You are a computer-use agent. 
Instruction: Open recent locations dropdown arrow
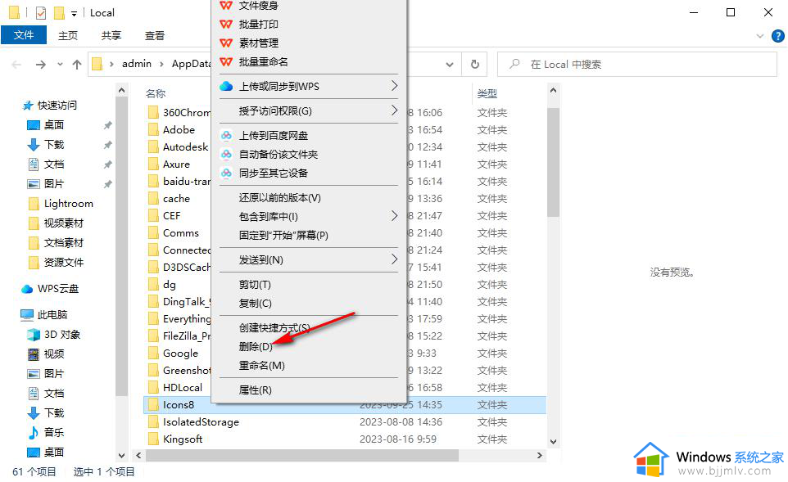coord(60,65)
